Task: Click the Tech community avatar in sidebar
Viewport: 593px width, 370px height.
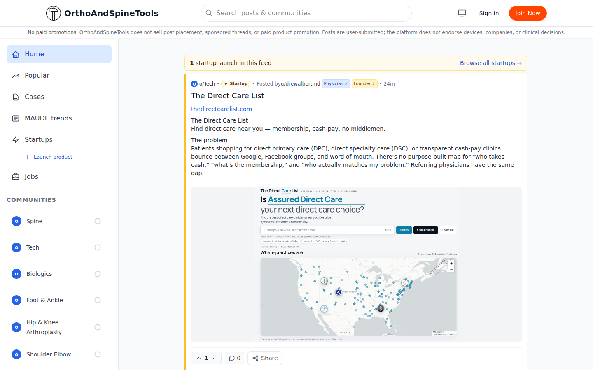Action: [x=16, y=247]
